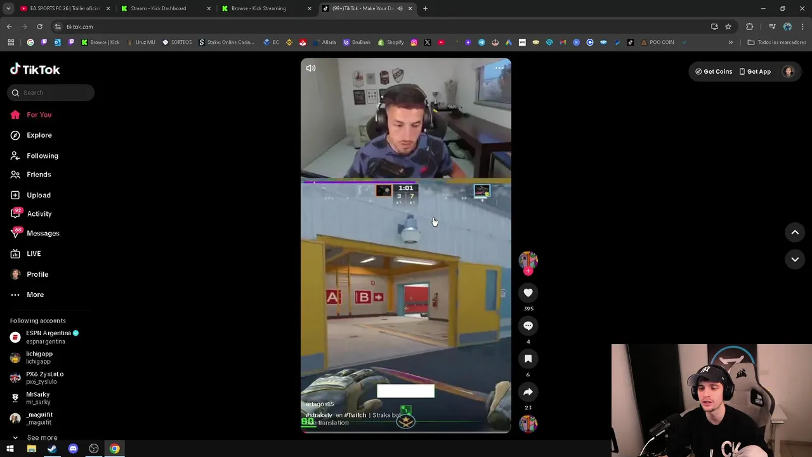The width and height of the screenshot is (812, 457).
Task: Open arlagos15 creator username
Action: pos(320,404)
